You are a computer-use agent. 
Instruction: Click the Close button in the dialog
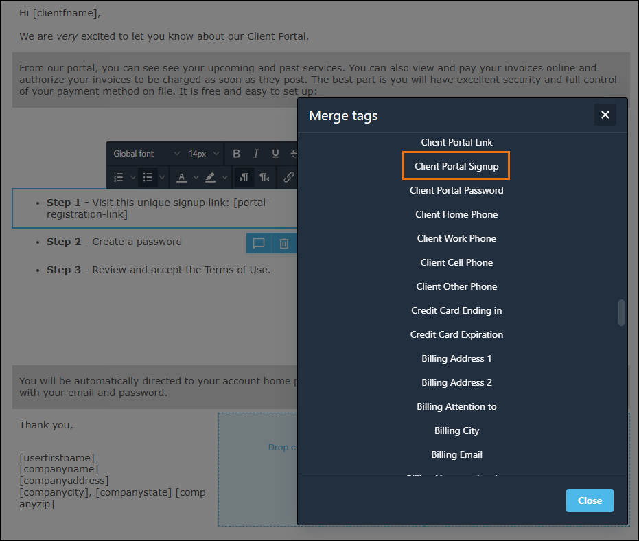tap(590, 500)
